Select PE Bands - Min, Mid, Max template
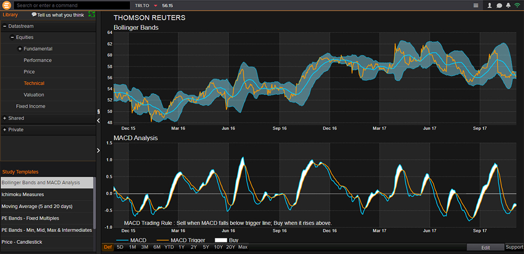This screenshot has height=254, width=524. pos(47,230)
